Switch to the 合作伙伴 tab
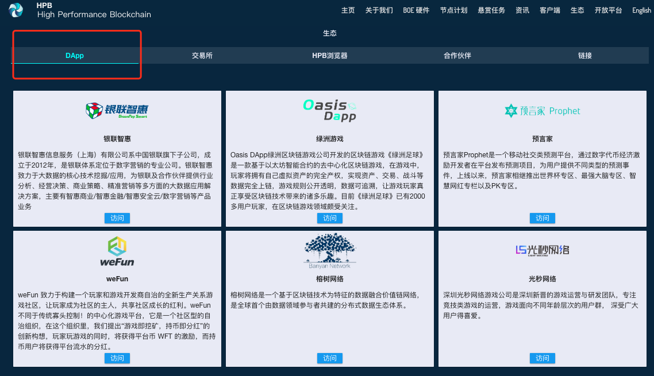 point(457,56)
